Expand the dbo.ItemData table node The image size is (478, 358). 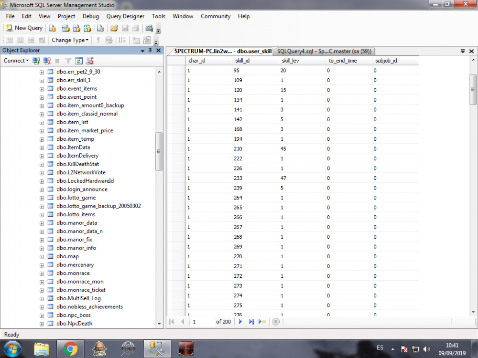click(42, 147)
